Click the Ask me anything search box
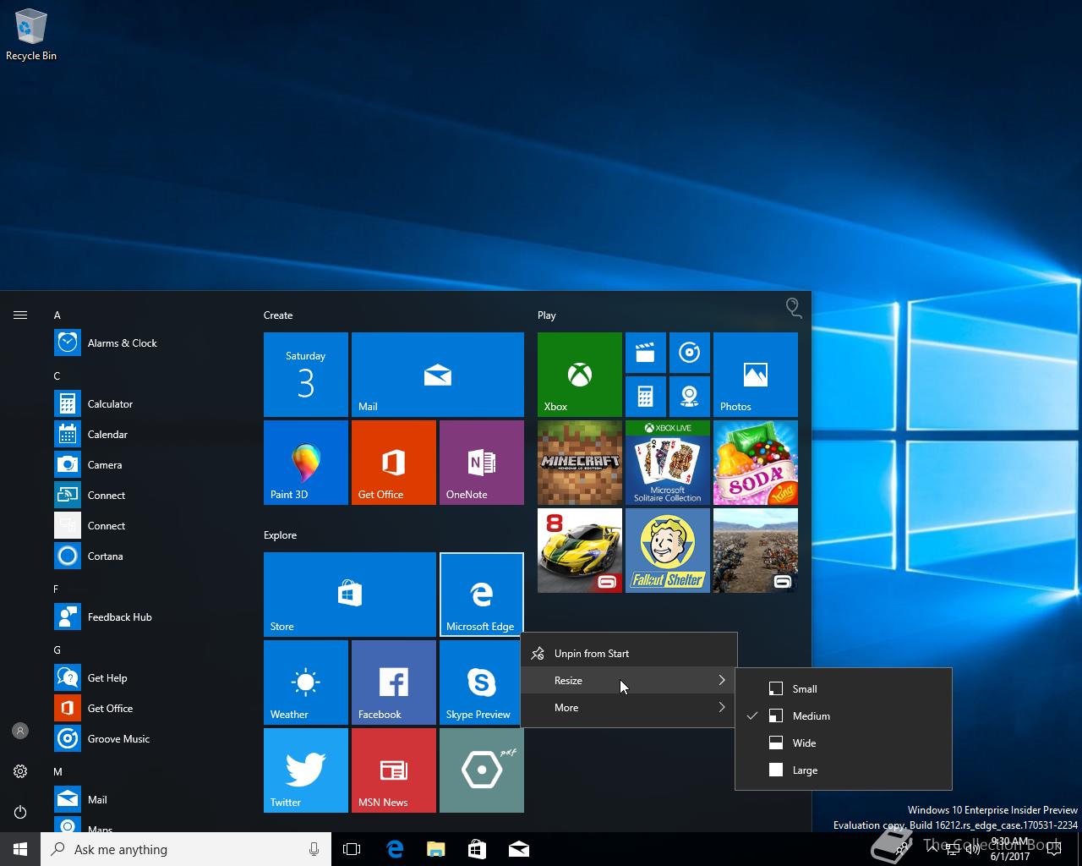The image size is (1082, 866). pyautogui.click(x=186, y=849)
